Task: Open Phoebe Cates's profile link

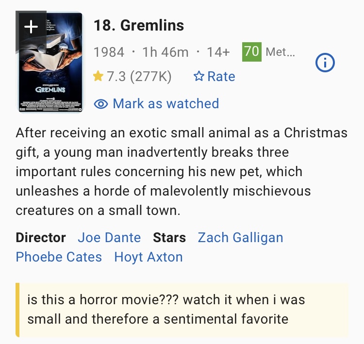Action: click(59, 257)
